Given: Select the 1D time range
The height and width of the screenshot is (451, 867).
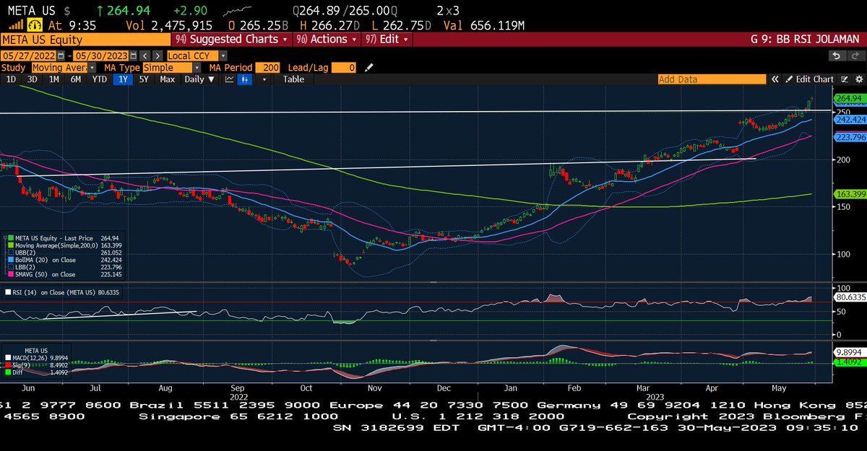Looking at the screenshot, I should point(12,79).
